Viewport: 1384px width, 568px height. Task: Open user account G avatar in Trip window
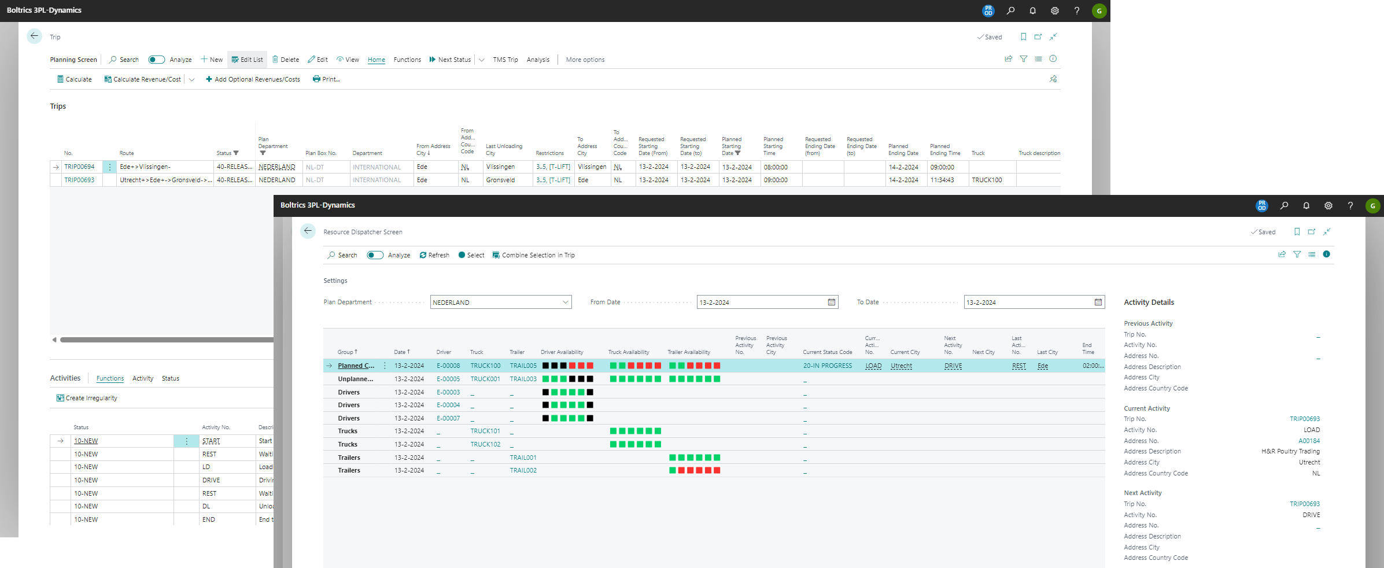1099,10
